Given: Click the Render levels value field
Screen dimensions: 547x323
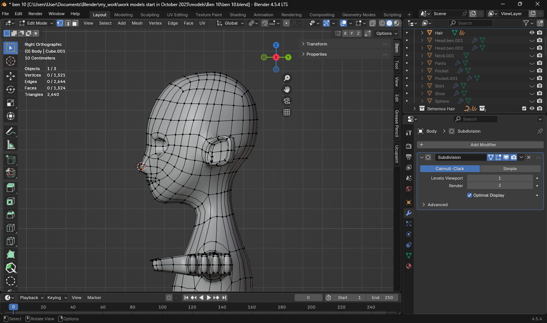Looking at the screenshot, I should coord(500,186).
